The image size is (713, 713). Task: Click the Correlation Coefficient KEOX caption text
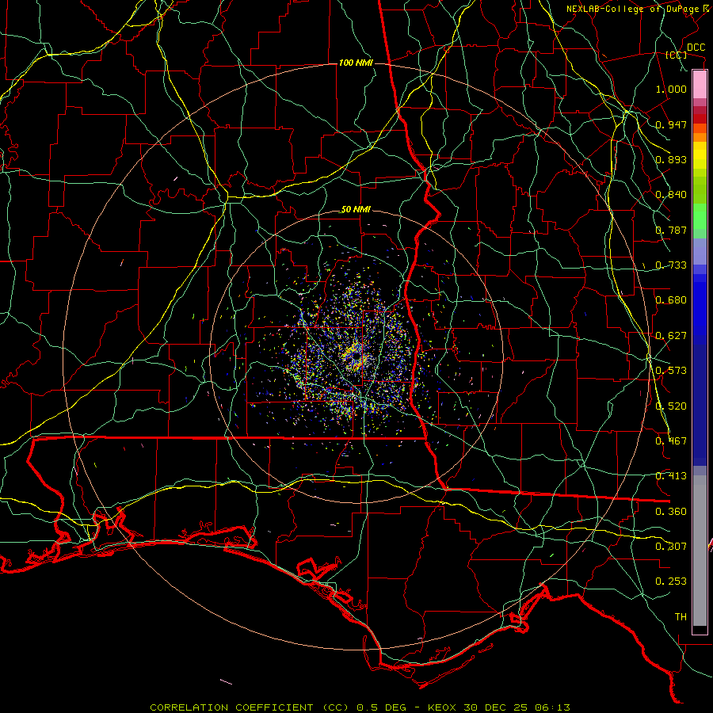click(x=360, y=707)
